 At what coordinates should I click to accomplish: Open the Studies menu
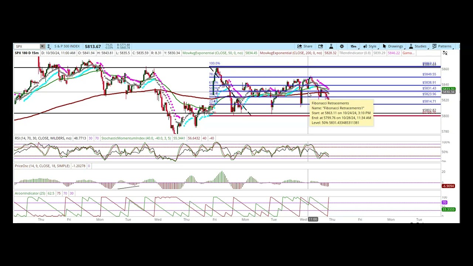417,47
